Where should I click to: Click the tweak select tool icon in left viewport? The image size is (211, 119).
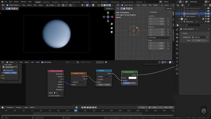pyautogui.click(x=3, y=9)
